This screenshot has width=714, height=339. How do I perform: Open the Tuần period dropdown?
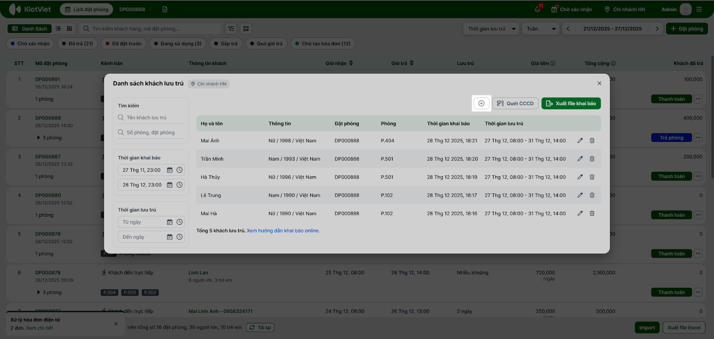[540, 29]
